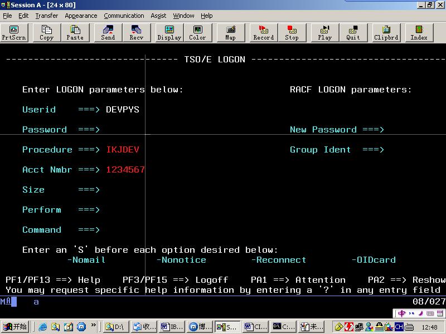This screenshot has height=334, width=446.
Task: Switch to the CI... Word taskbar window
Action: point(255,327)
